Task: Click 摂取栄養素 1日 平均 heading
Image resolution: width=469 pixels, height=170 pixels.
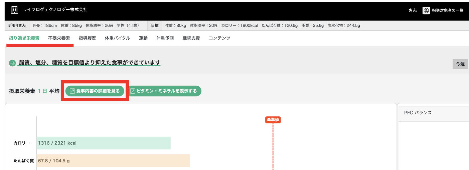Action: (x=34, y=91)
